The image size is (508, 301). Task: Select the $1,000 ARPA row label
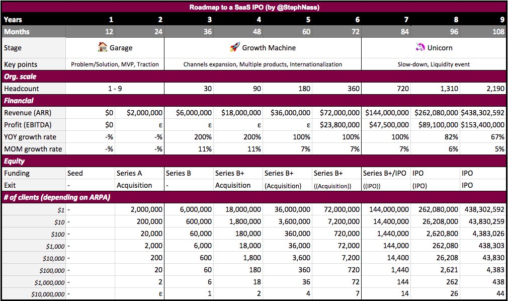[x=34, y=246]
